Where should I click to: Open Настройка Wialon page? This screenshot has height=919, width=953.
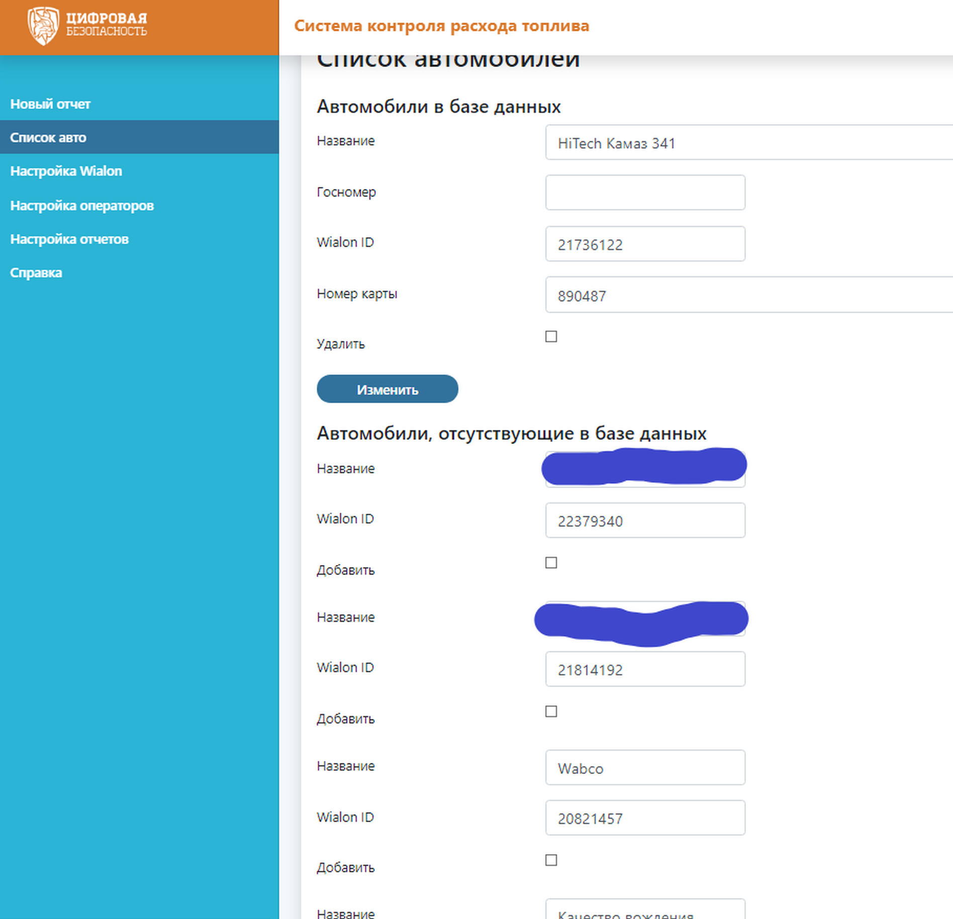pos(66,171)
